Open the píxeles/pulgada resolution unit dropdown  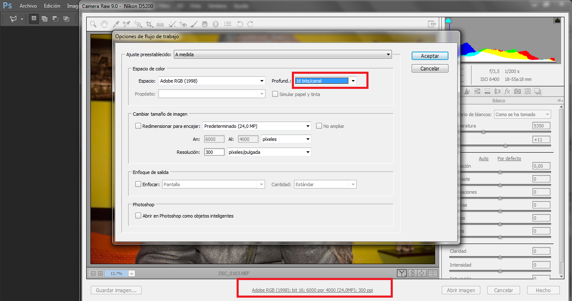pyautogui.click(x=269, y=152)
